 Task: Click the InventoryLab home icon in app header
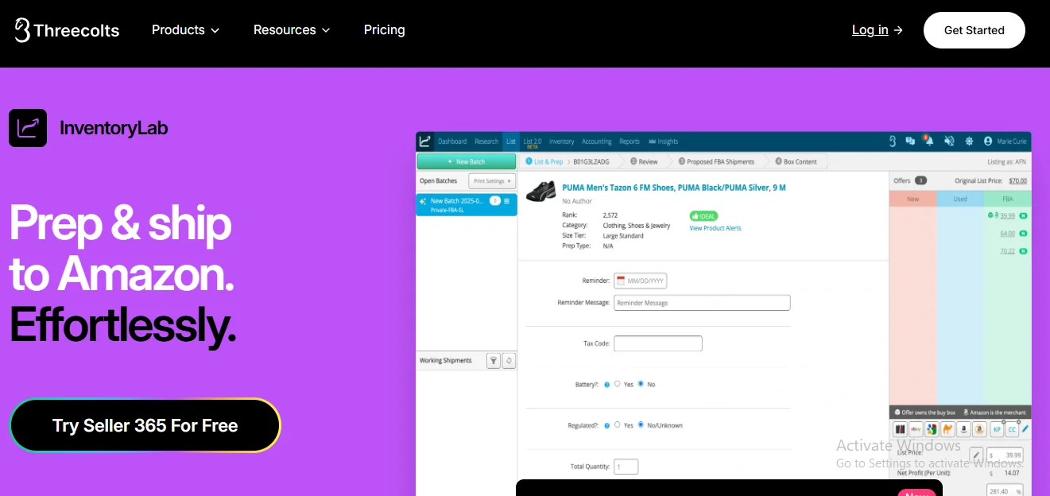pyautogui.click(x=425, y=141)
